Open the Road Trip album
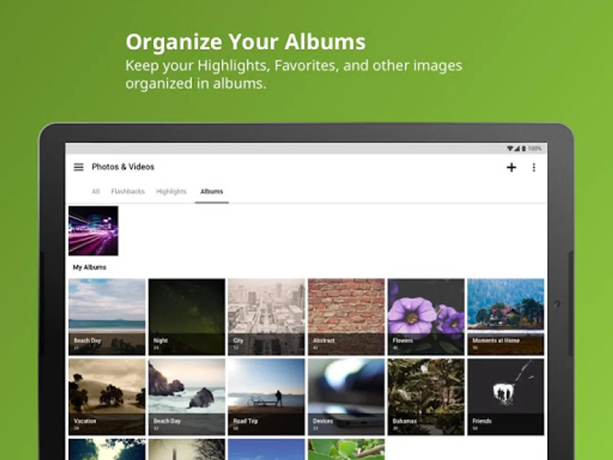Image resolution: width=613 pixels, height=460 pixels. [x=266, y=397]
